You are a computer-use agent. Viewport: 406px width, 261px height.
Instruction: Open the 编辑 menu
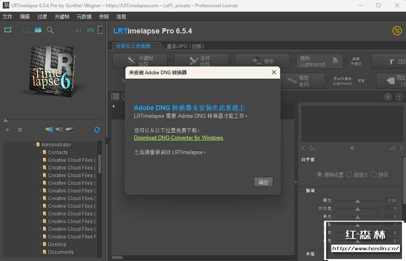(x=25, y=16)
